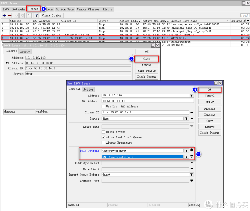Collapse the Client ID field arrow
Image resolution: width=250 pixels, height=211 pixels.
click(192, 112)
